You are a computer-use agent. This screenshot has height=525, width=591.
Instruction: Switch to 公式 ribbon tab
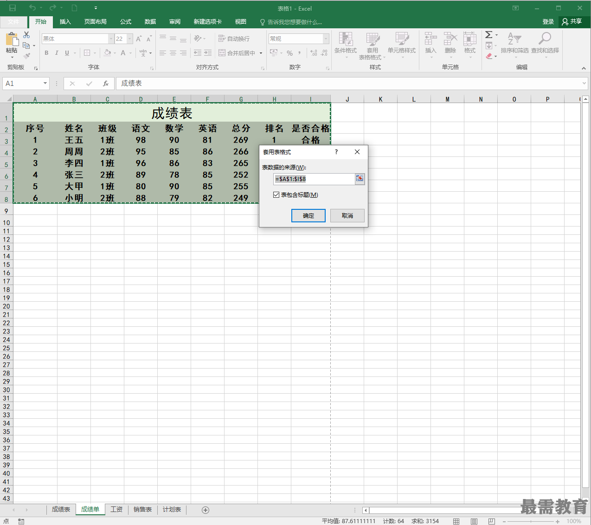point(126,22)
